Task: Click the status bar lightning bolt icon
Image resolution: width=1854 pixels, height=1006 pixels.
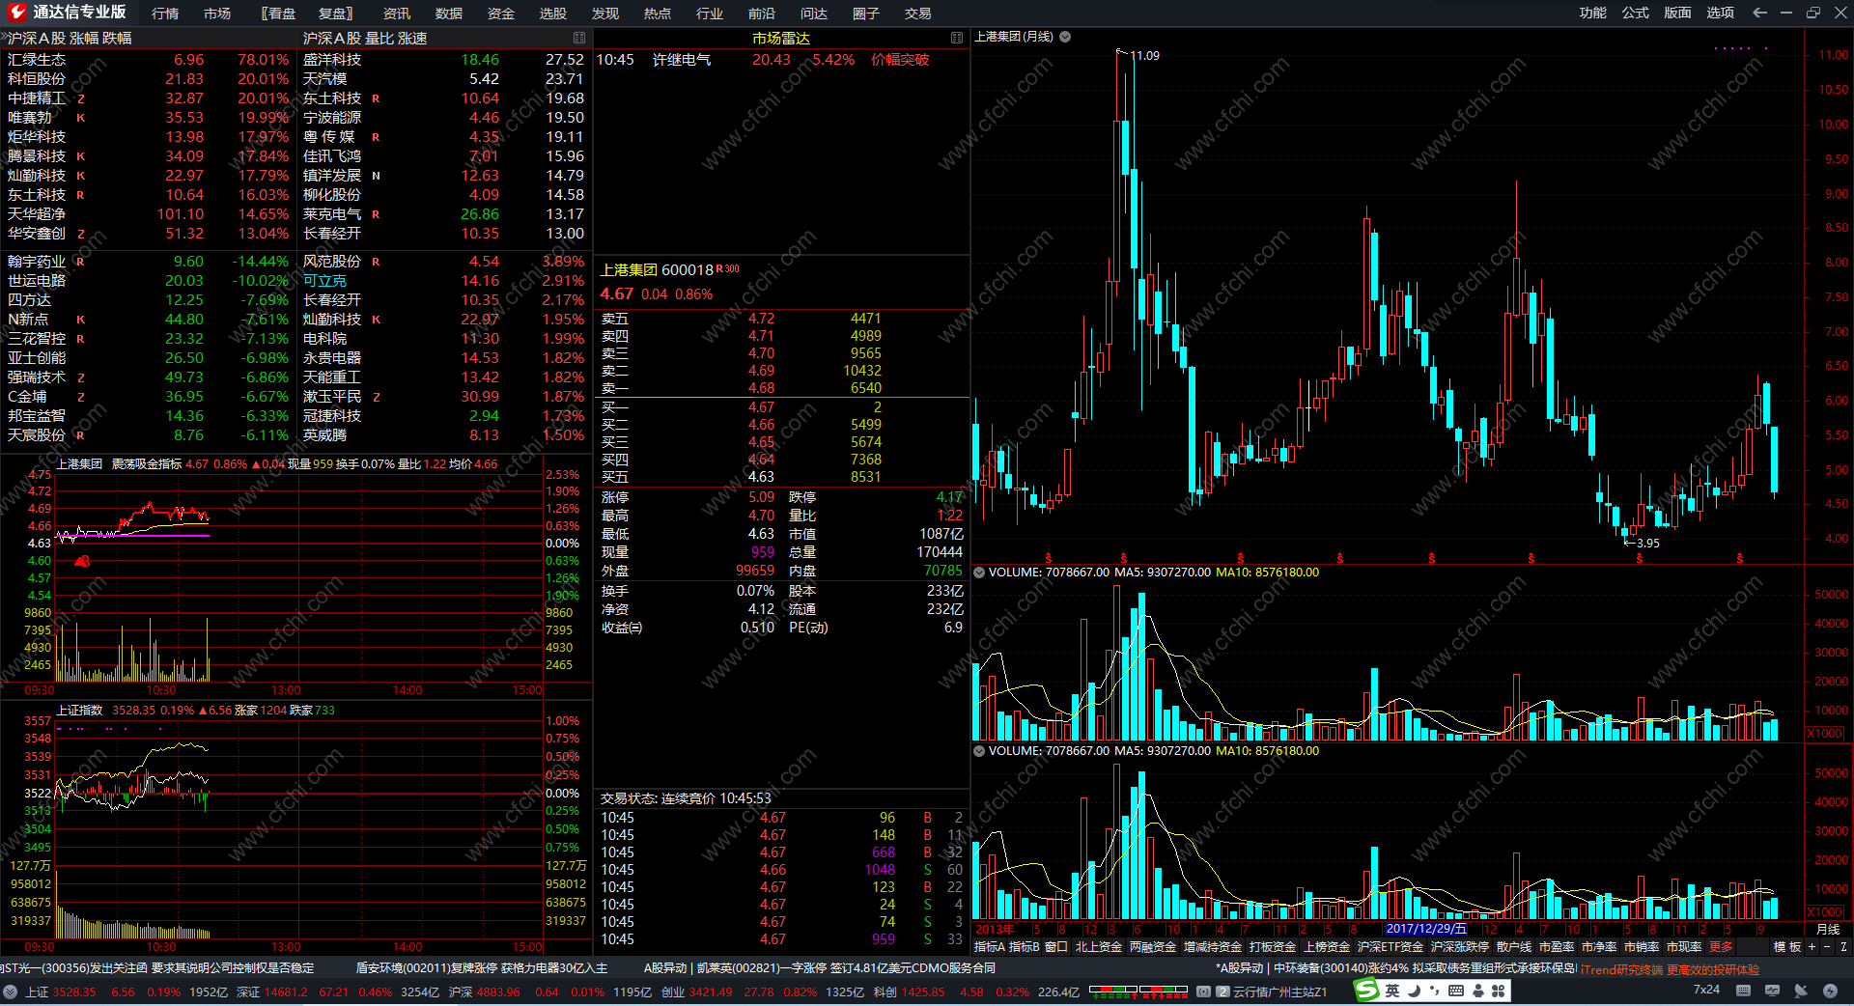Action: click(x=1830, y=991)
